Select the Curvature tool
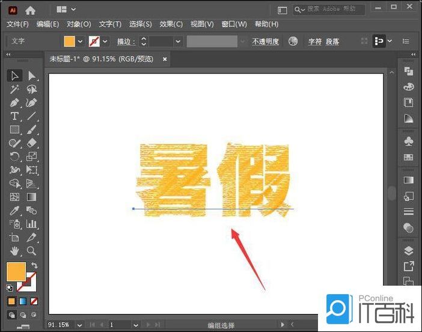 pos(32,103)
